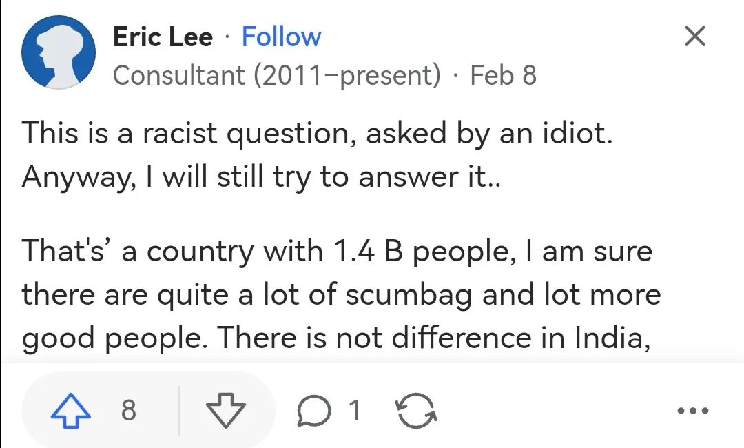Click the upvote count 8
Image resolution: width=744 pixels, height=448 pixels.
coord(129,411)
